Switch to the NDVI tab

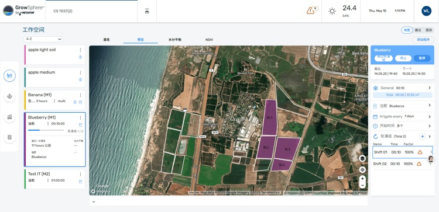pyautogui.click(x=209, y=40)
